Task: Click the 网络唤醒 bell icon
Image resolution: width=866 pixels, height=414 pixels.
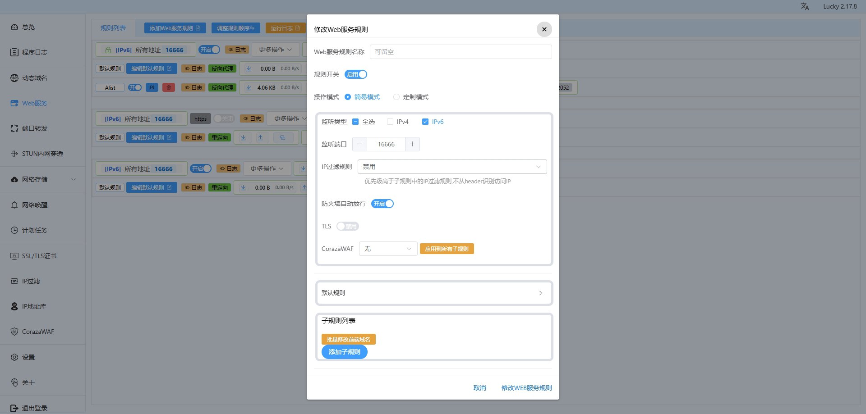Action: (14, 205)
